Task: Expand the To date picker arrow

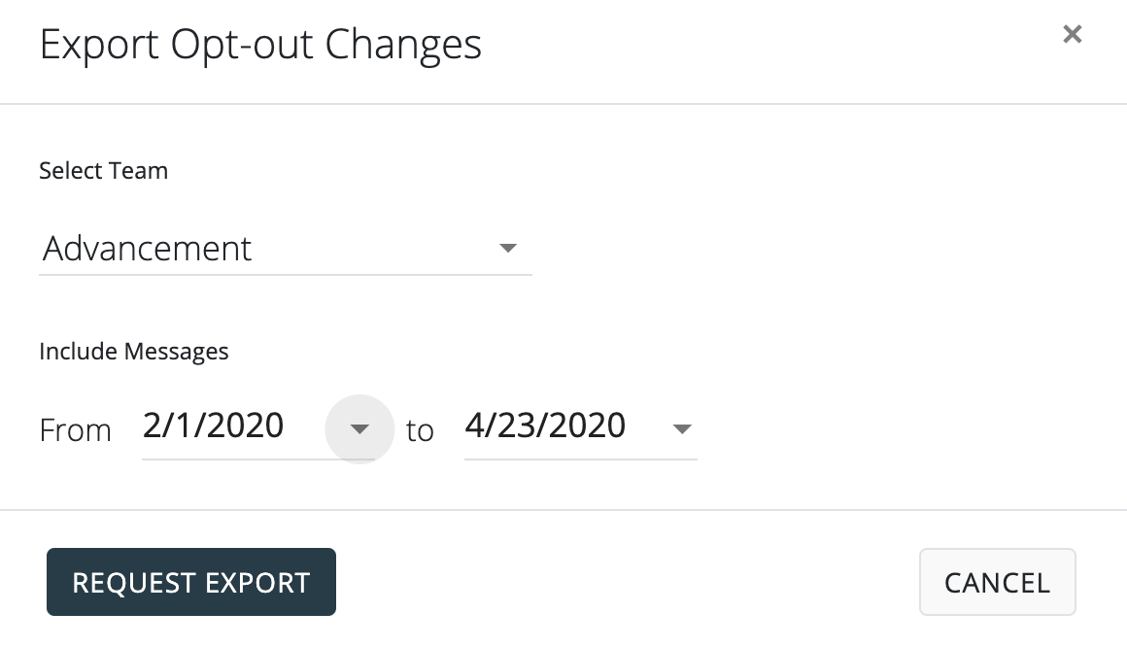Action: [682, 428]
